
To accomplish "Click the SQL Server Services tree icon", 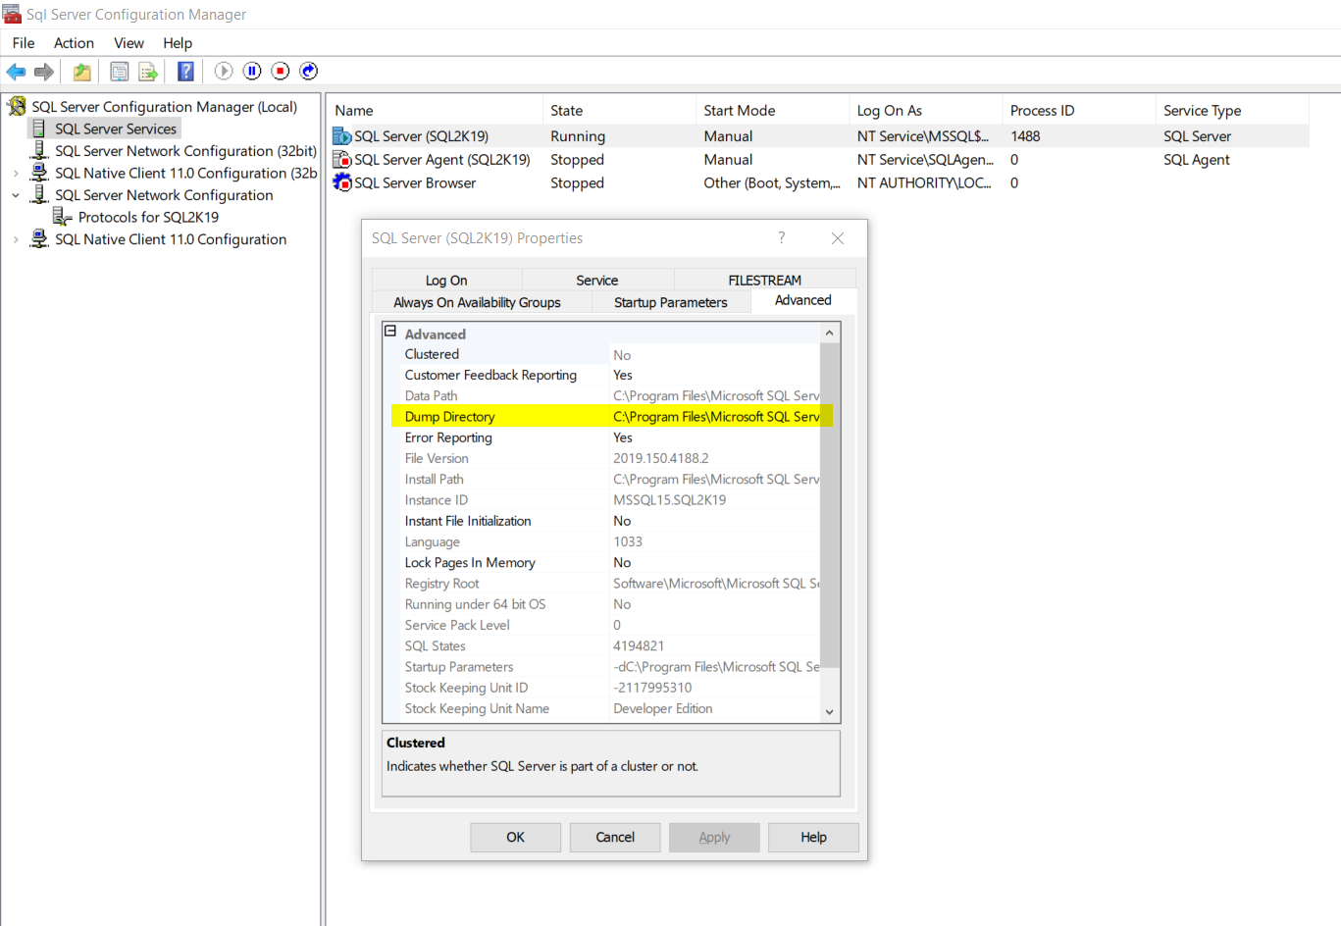I will [x=39, y=129].
